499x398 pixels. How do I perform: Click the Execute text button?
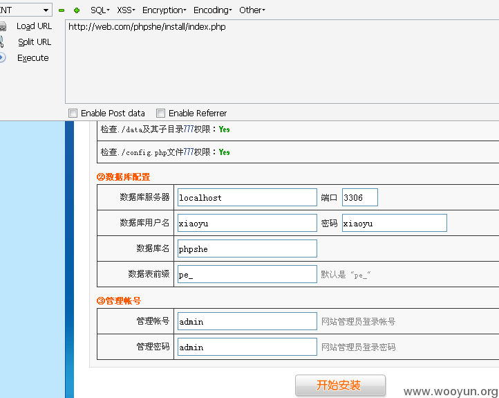tap(33, 58)
